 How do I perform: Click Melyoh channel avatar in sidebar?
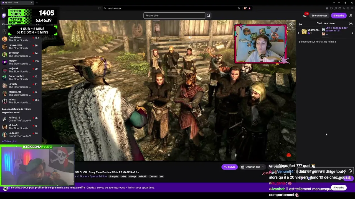point(5,62)
